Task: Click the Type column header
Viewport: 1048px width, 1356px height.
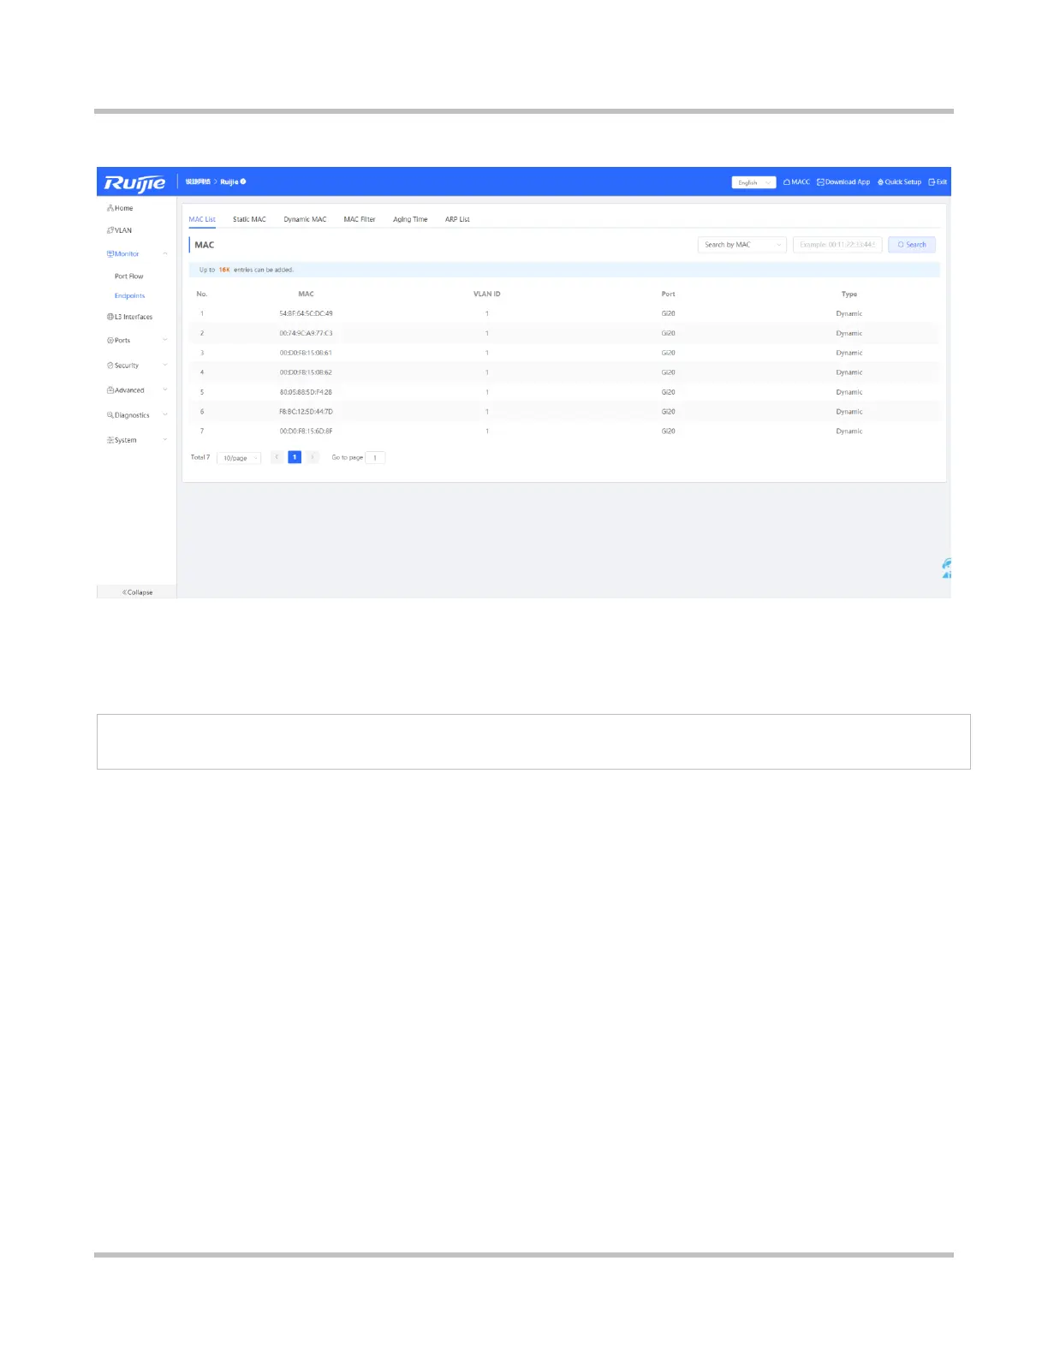Action: 849,294
